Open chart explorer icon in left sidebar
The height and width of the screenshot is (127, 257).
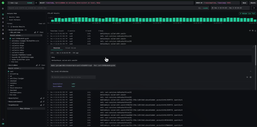click(x=3, y=18)
